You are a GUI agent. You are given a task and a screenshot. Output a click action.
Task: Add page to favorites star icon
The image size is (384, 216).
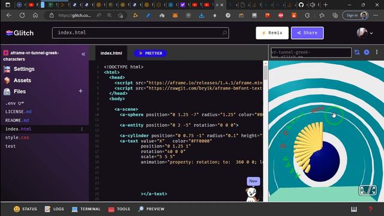click(120, 16)
